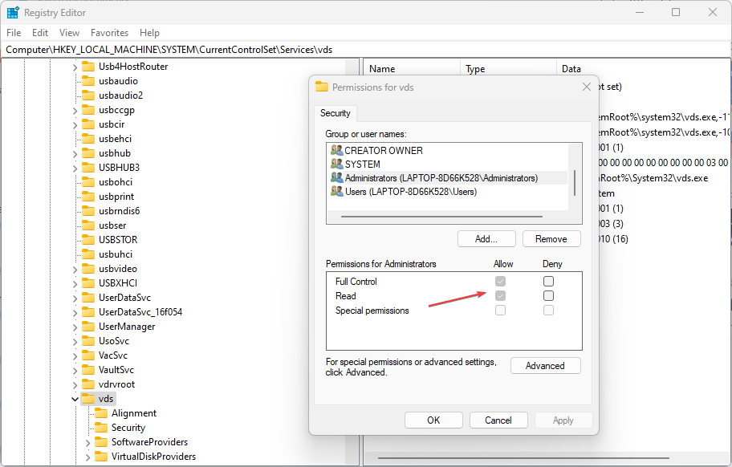Click the Type column header
This screenshot has width=732, height=467.
pyautogui.click(x=508, y=68)
